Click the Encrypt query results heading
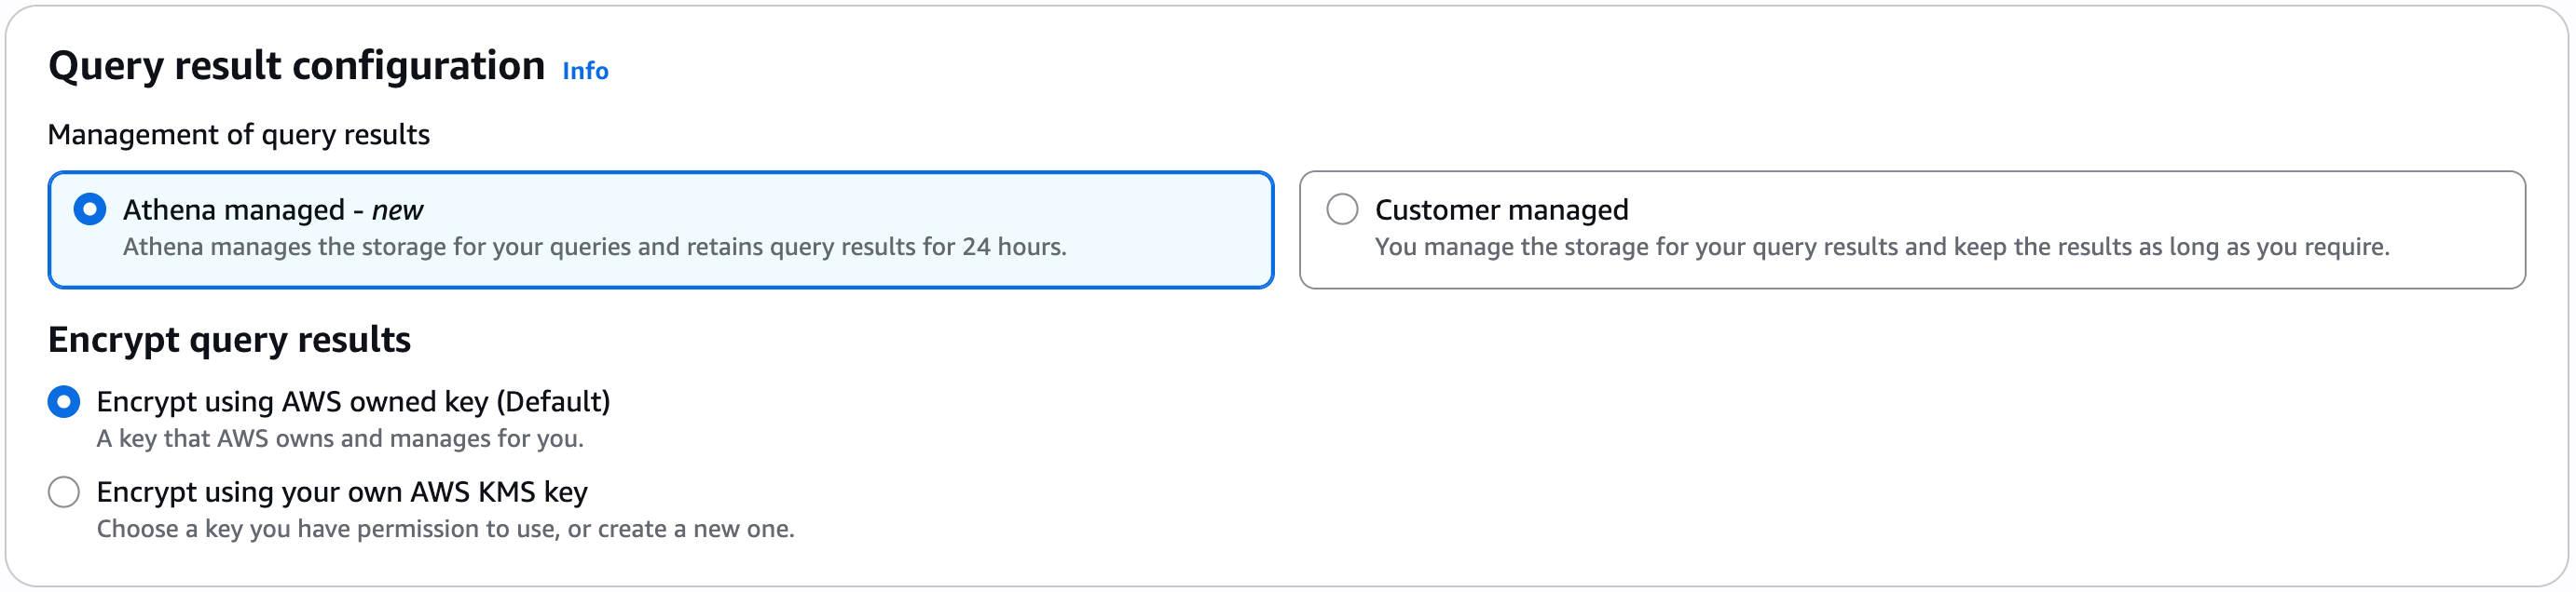Image resolution: width=2576 pixels, height=592 pixels. 230,340
